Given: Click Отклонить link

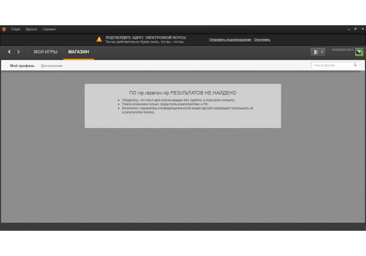Looking at the screenshot, I should 262,39.
